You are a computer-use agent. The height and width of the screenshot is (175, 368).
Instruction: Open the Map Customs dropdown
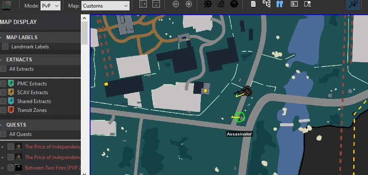coord(105,5)
